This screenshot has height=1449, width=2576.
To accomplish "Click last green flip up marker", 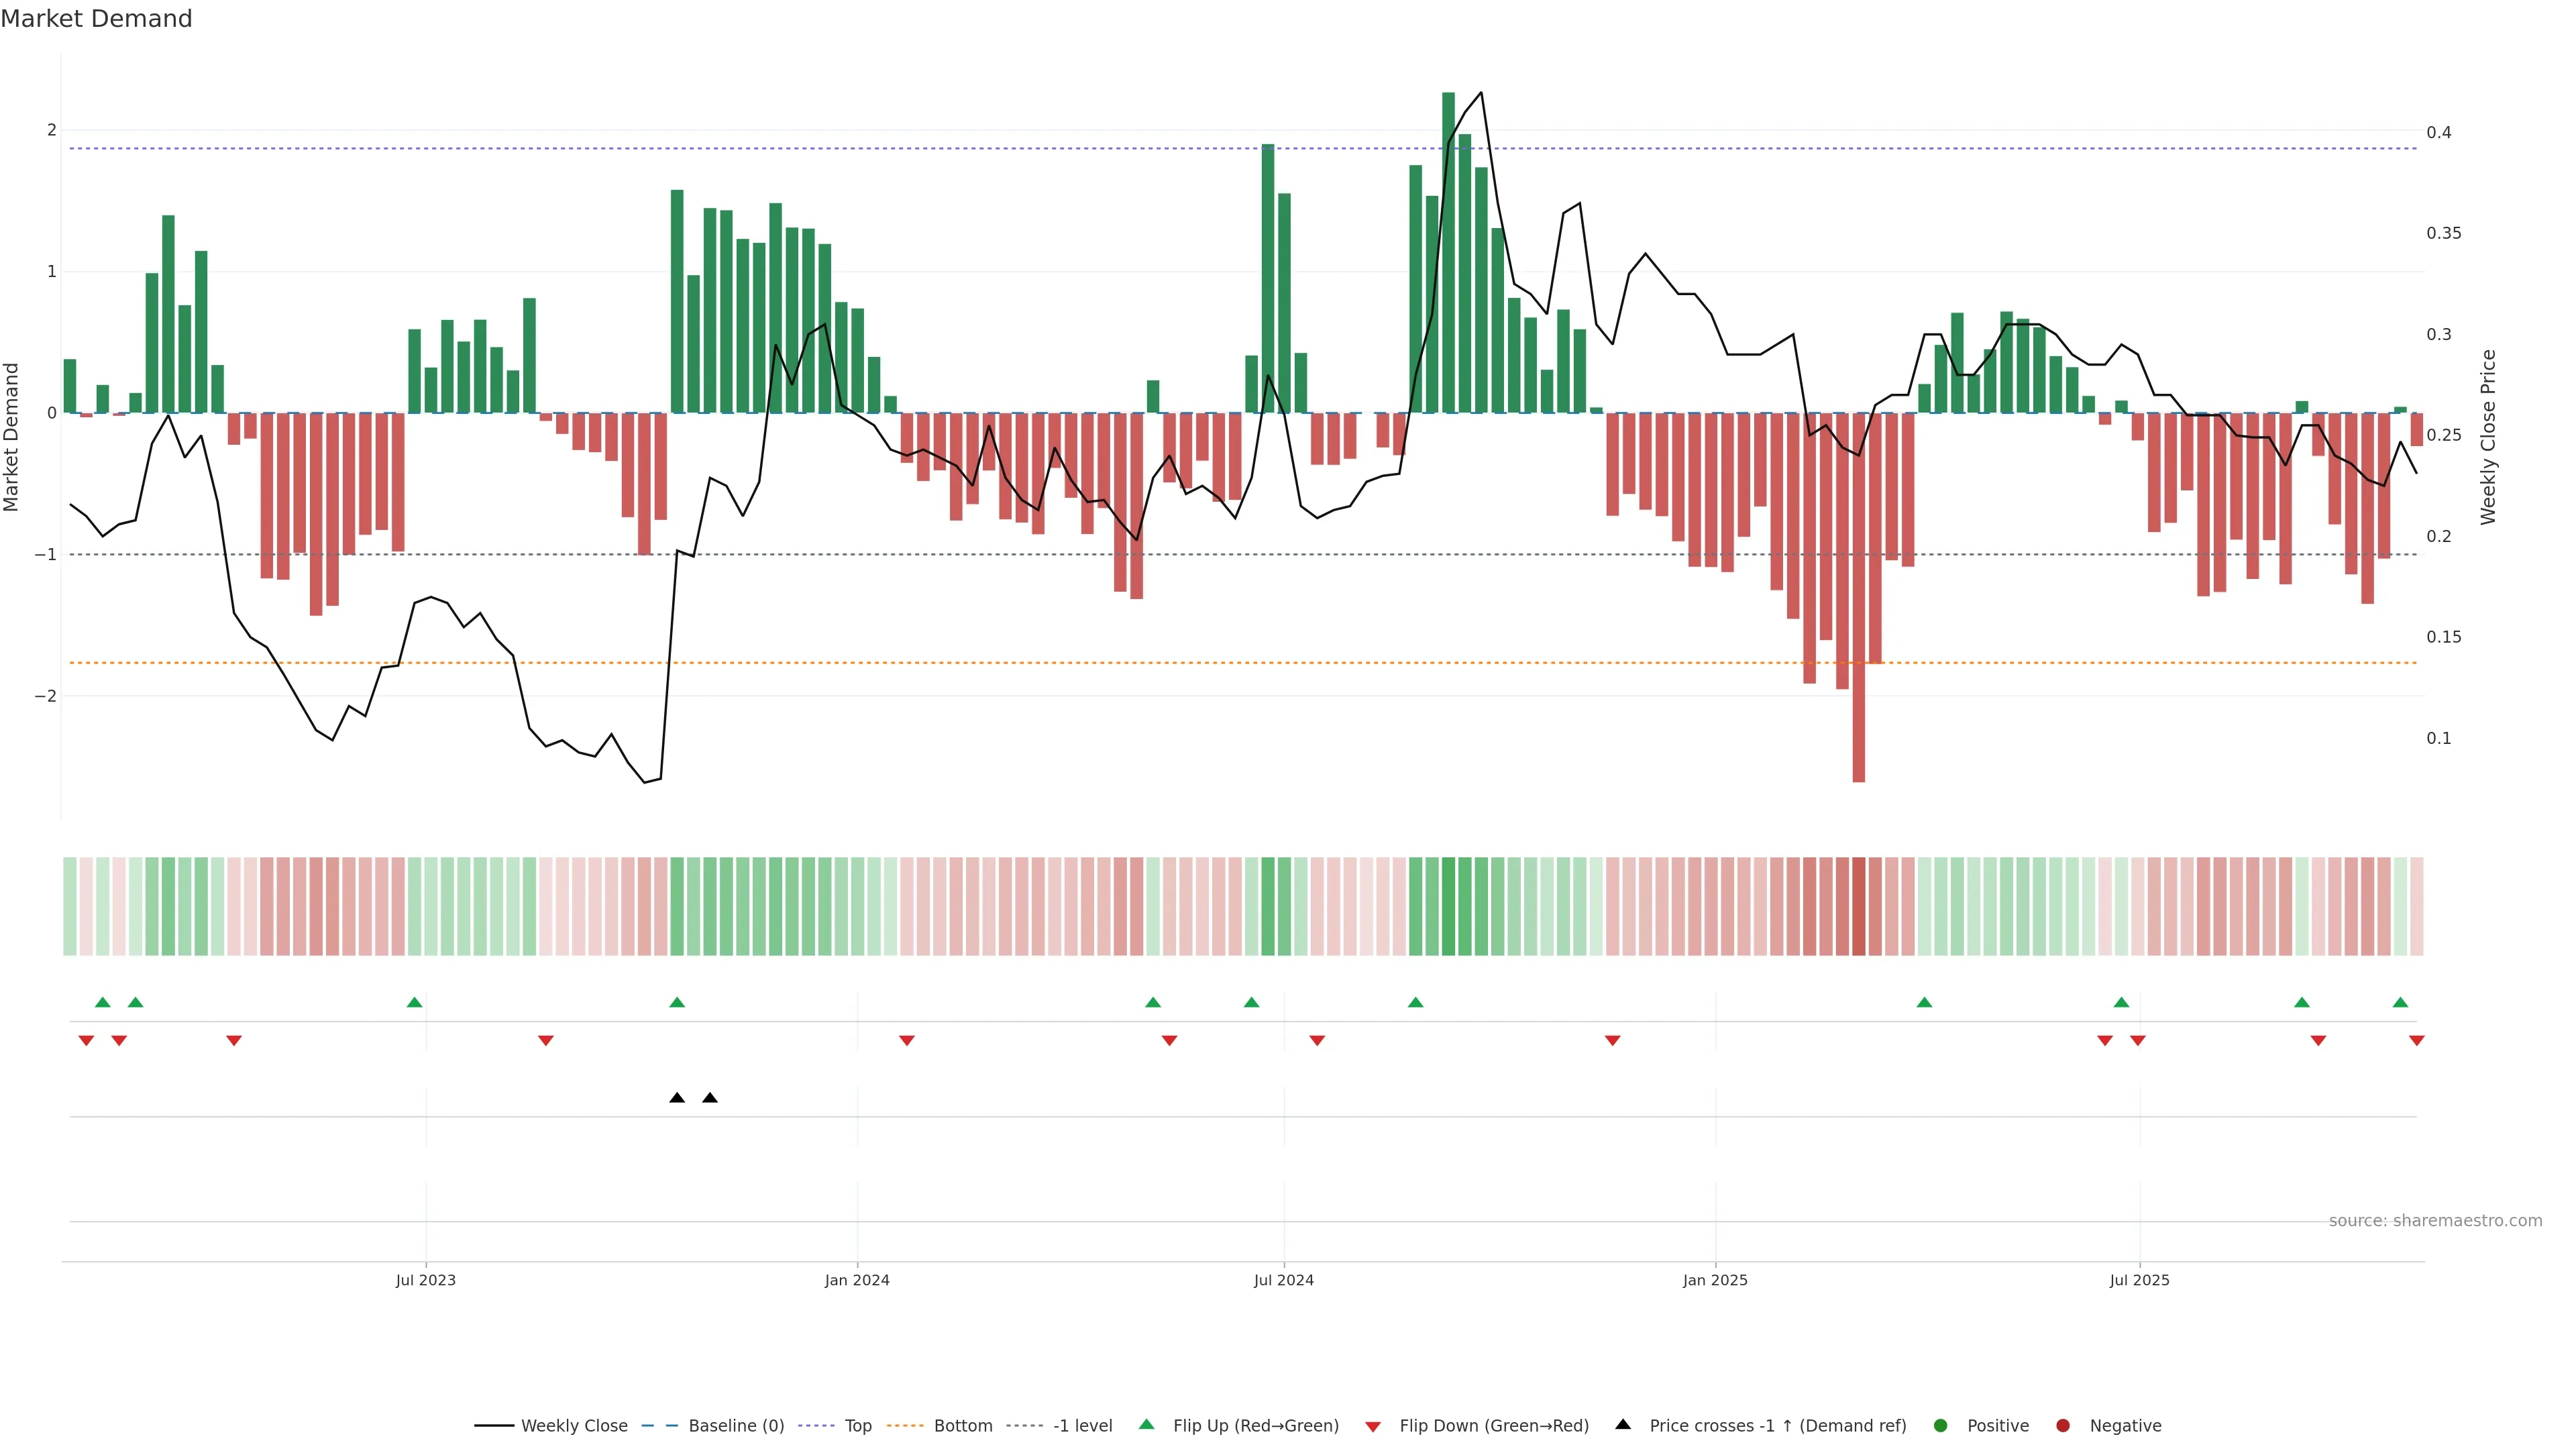I will 2400,1002.
